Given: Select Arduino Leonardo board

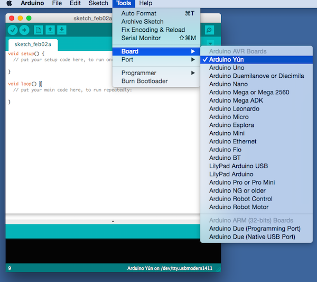Looking at the screenshot, I should 256,108.
